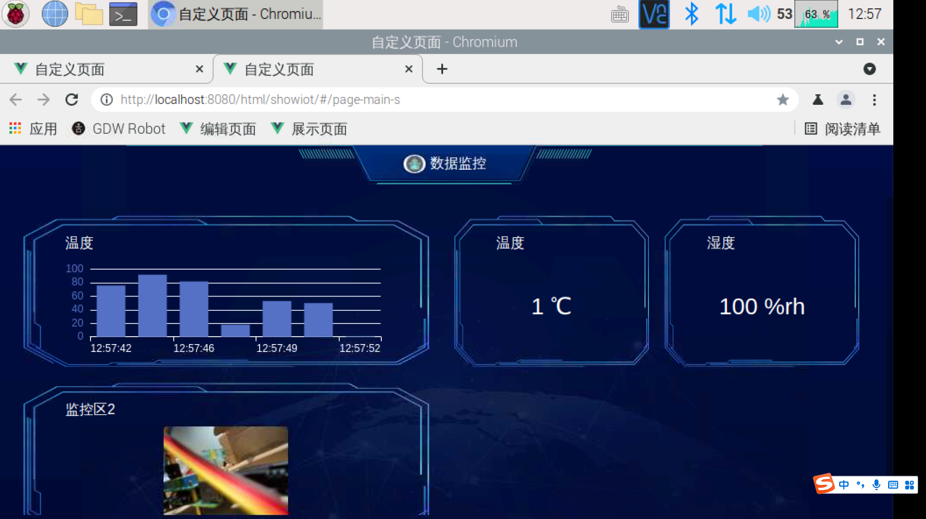Collapse the Chromium window with title chevron
The height and width of the screenshot is (519, 926).
pyautogui.click(x=839, y=42)
